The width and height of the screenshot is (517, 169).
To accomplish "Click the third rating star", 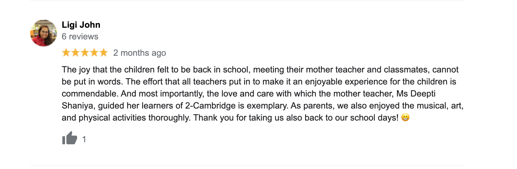I will 85,53.
